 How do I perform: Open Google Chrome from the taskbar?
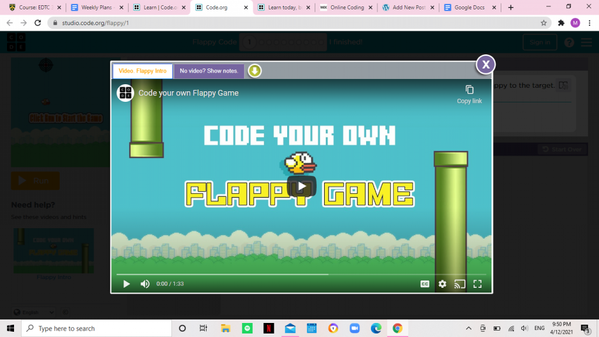[x=397, y=328]
